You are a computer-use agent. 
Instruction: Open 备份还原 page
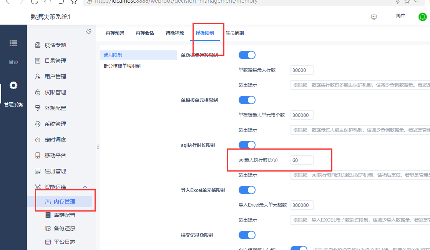(65, 228)
